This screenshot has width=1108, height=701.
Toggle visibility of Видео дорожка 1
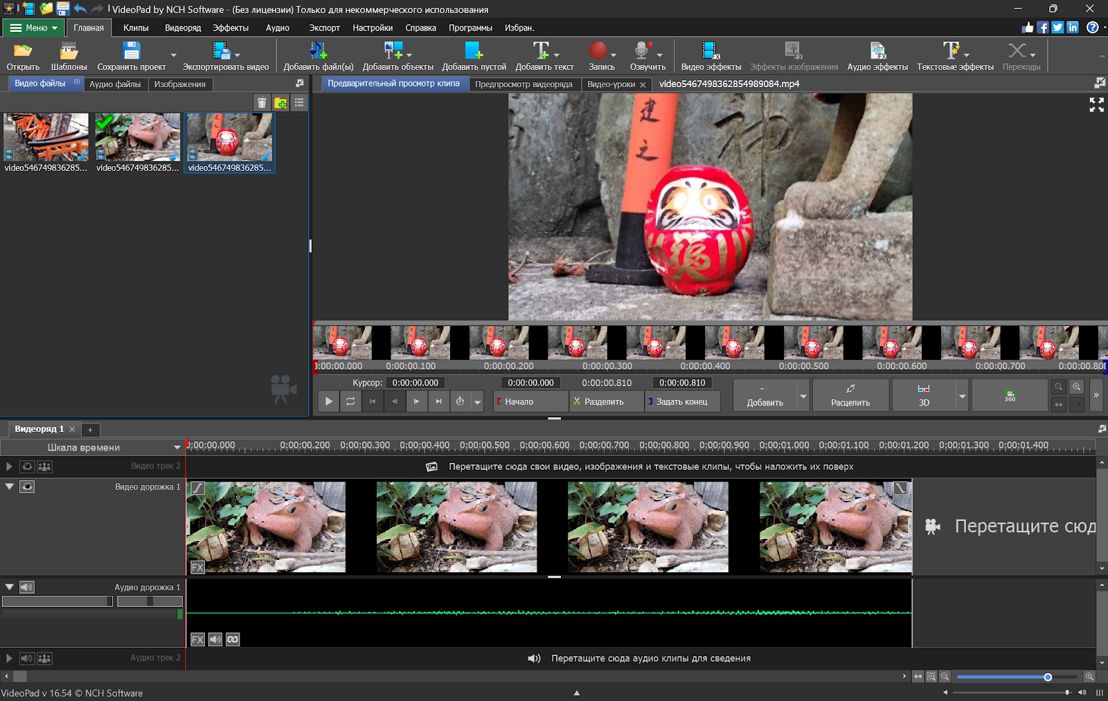(27, 486)
